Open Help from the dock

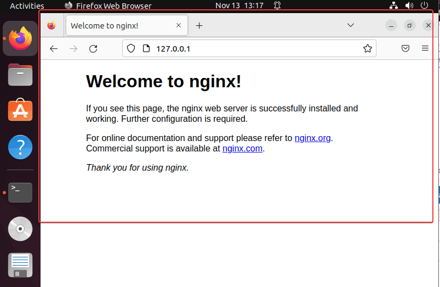point(20,147)
